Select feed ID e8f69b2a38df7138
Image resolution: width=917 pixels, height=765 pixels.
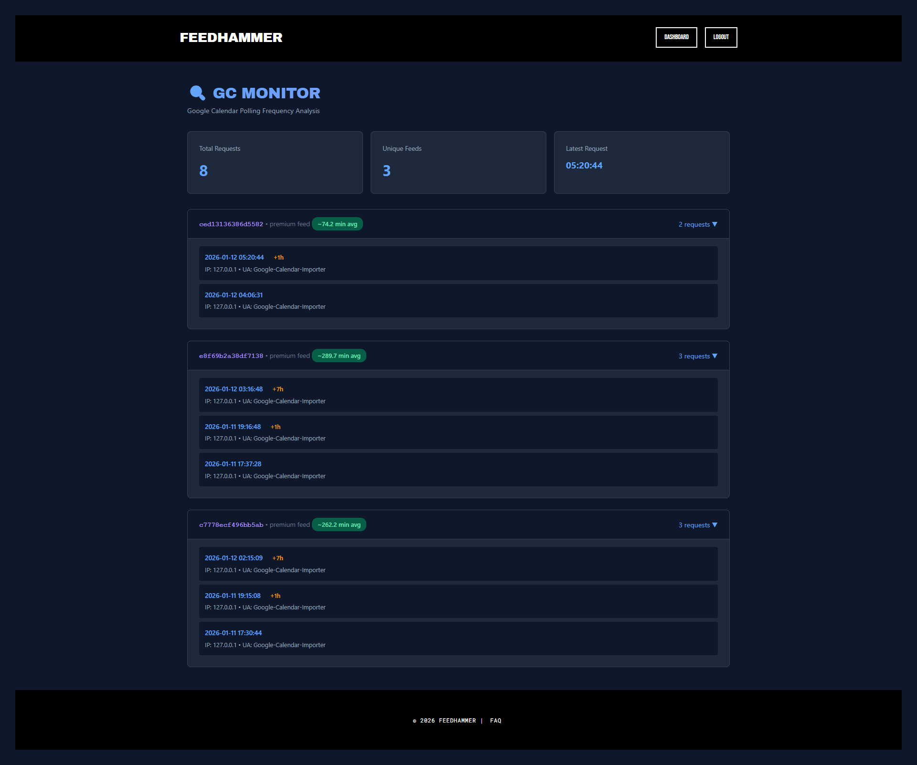click(x=231, y=356)
